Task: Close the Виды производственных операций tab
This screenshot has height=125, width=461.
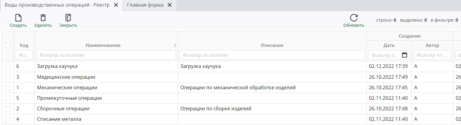Action: click(x=116, y=5)
